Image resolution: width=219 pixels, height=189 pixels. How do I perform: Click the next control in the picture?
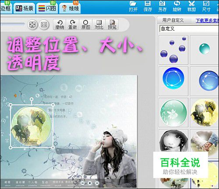tap(97, 183)
